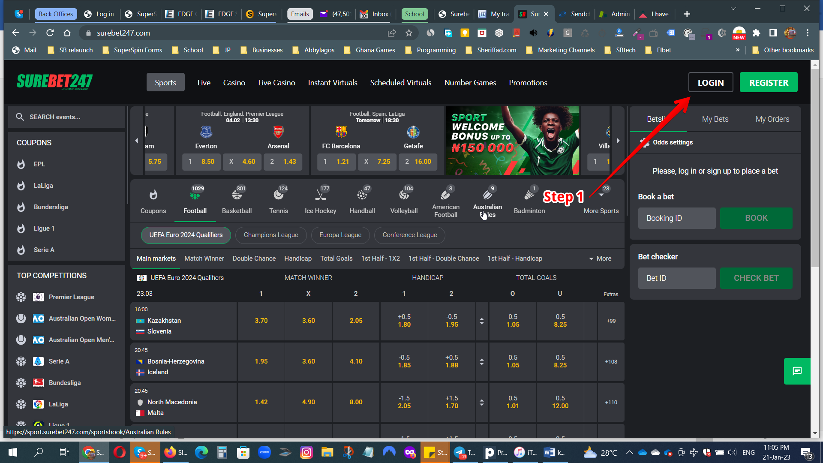Expand Bosnia-Herzegovina handicap options stepper
Viewport: 823px width, 463px height.
(482, 362)
